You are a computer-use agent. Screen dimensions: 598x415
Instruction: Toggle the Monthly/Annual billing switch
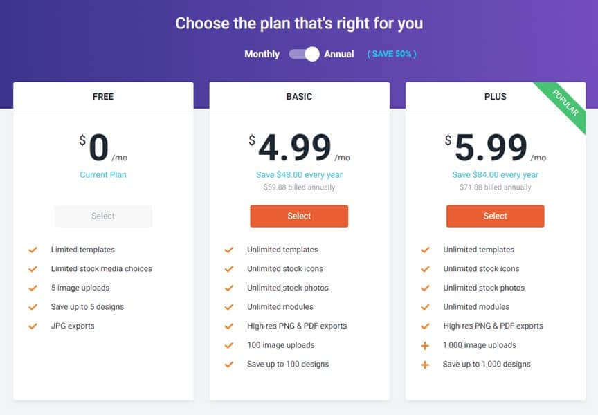[304, 54]
